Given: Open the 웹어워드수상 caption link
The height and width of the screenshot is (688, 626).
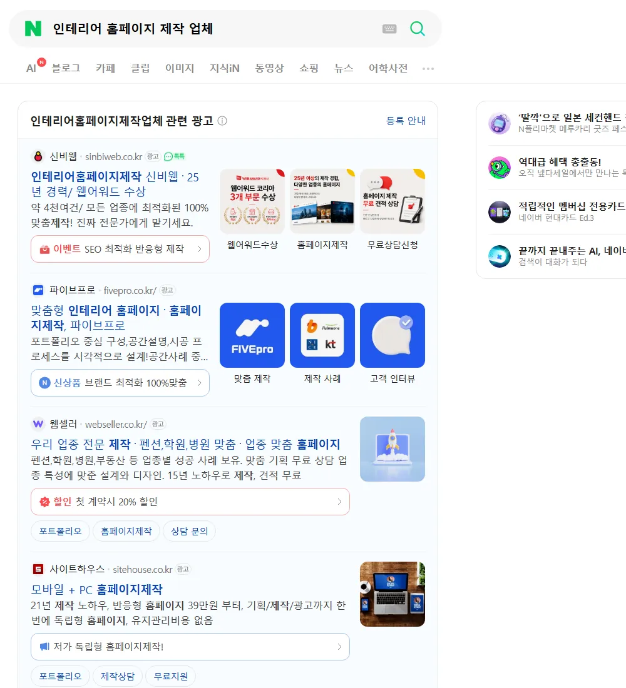Looking at the screenshot, I should (252, 245).
